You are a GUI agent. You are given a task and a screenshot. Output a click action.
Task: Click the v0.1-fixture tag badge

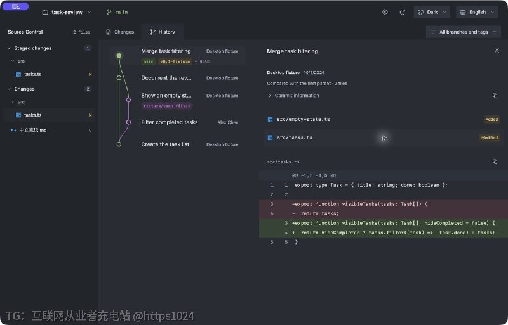click(x=175, y=61)
